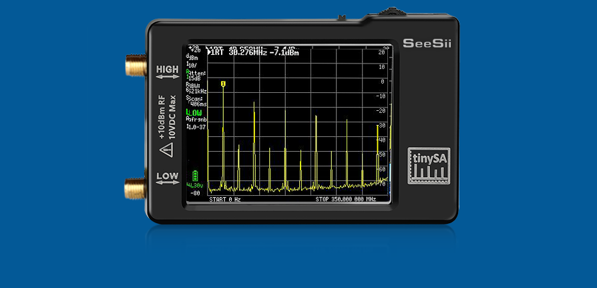Viewport: 597px width, 288px height.
Task: Click the double arrow under HIGH label
Action: point(167,78)
